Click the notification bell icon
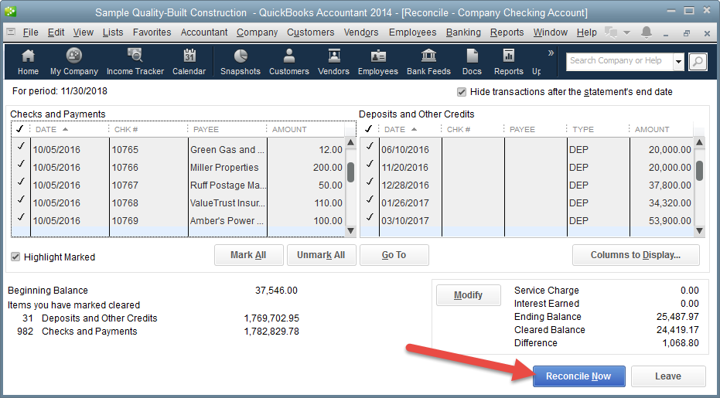Image resolution: width=720 pixels, height=398 pixels. 647,32
